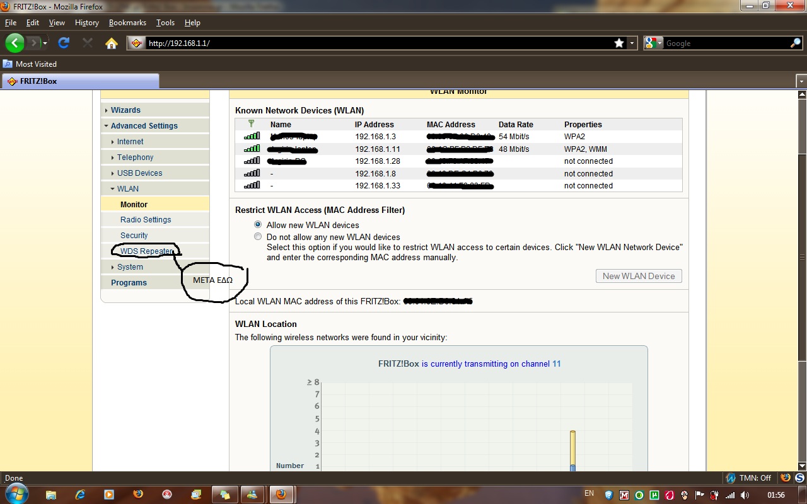Select 'Do not allow any new WLAN devices'
The width and height of the screenshot is (807, 504).
(x=258, y=237)
